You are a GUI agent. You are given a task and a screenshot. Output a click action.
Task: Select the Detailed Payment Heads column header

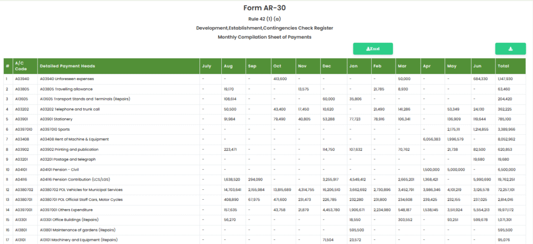point(67,66)
